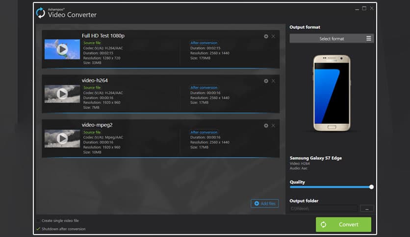The width and height of the screenshot is (410, 237).
Task: Click the Size: 33MB text
Action: [x=92, y=63]
